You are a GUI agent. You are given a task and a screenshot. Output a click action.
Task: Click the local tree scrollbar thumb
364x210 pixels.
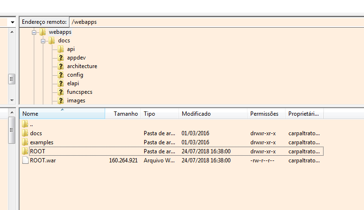pos(12,79)
